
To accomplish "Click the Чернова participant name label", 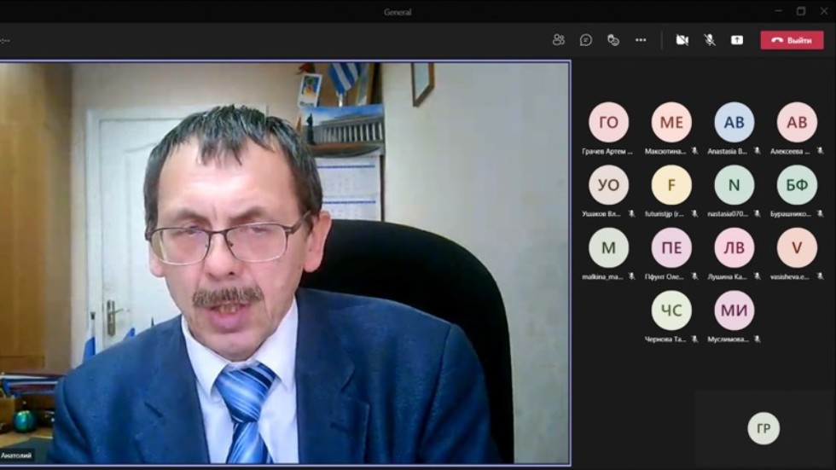I will (x=665, y=339).
